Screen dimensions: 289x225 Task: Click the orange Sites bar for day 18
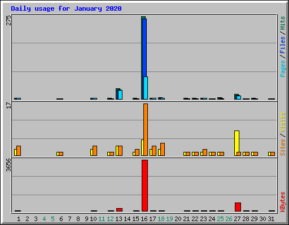click(x=163, y=150)
